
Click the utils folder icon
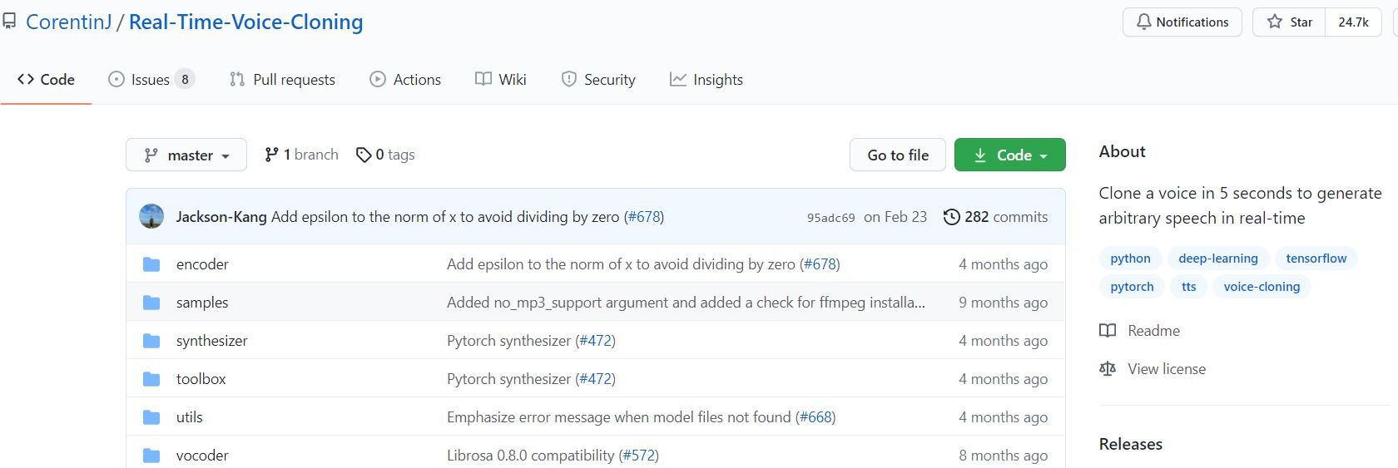click(151, 417)
